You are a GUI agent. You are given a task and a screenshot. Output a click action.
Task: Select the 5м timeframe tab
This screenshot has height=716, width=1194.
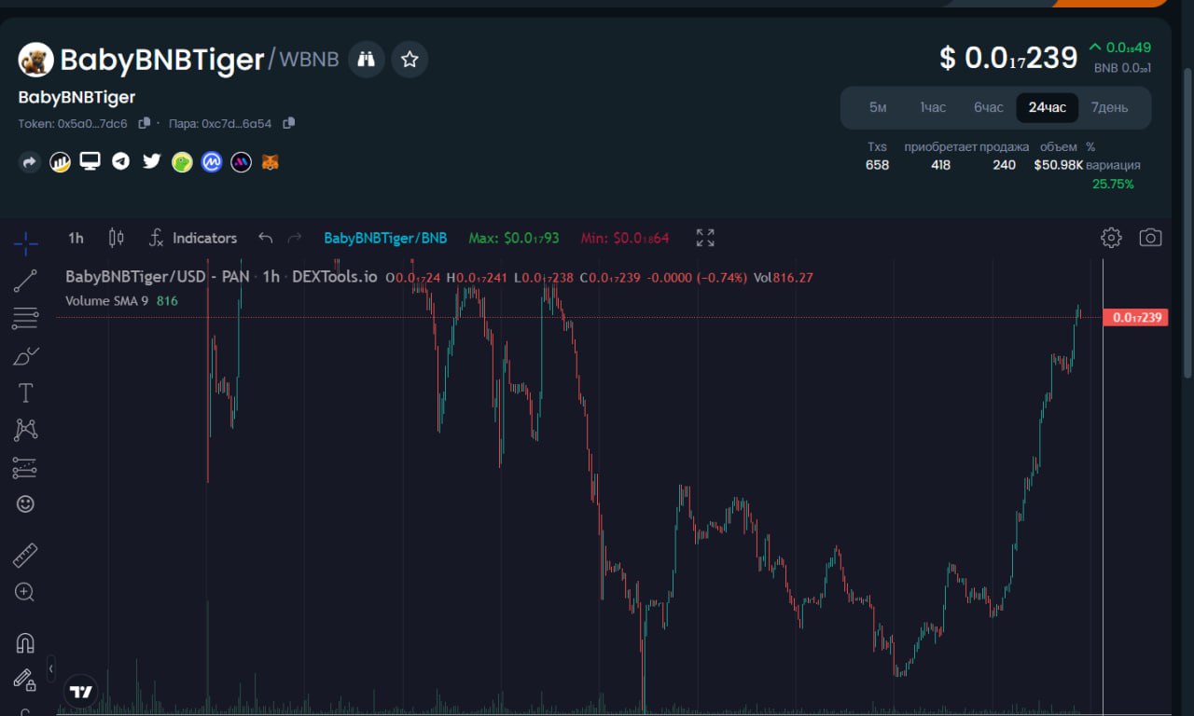click(878, 107)
